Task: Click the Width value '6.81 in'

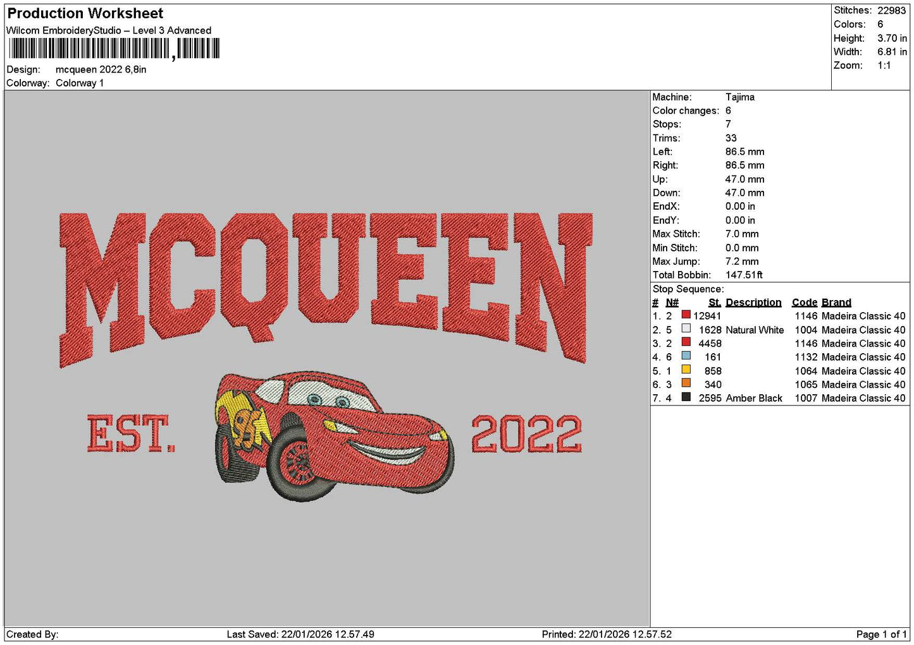Action: 892,52
